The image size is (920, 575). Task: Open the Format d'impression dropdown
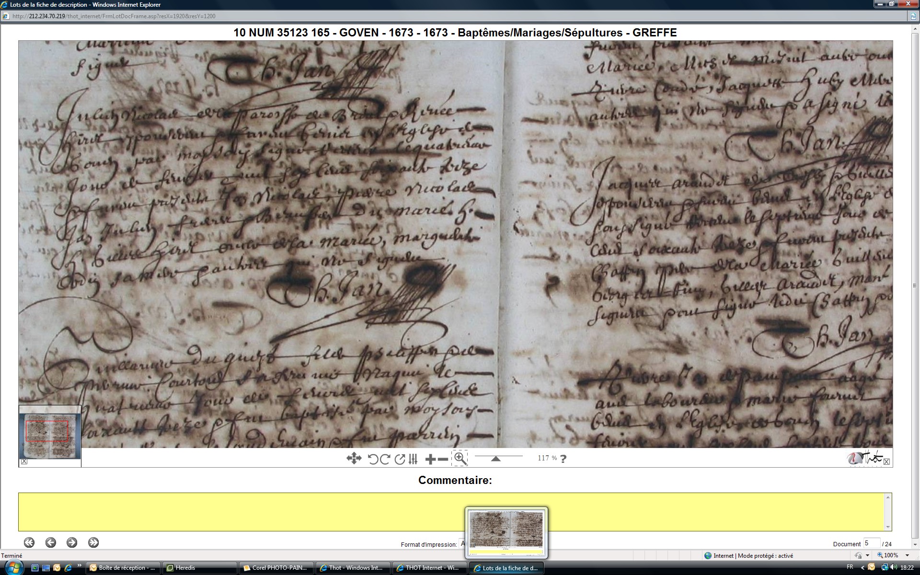click(462, 543)
